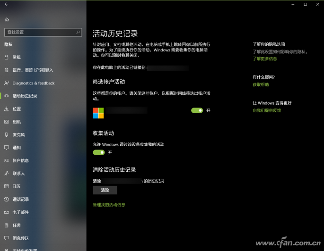Click the 向我们提供反馈 link
The height and width of the screenshot is (251, 324).
click(266, 110)
